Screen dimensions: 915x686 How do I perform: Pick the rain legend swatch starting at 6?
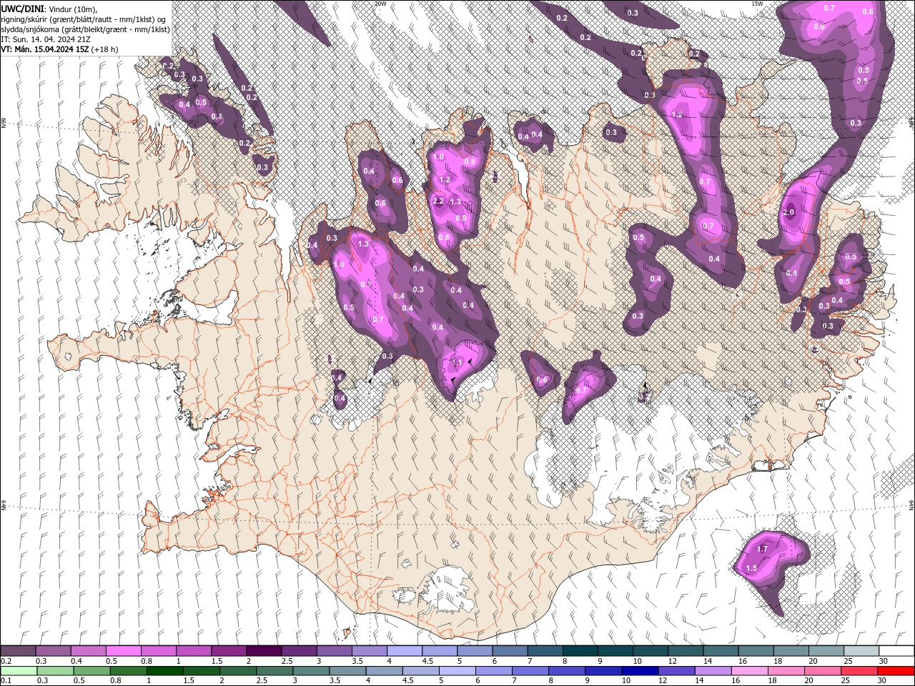[493, 671]
